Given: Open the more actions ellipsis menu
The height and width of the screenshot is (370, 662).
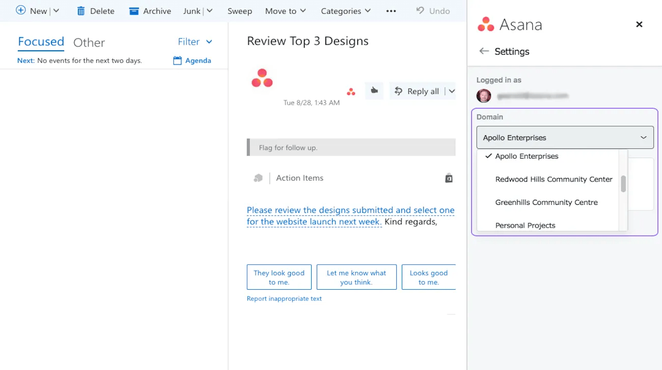Looking at the screenshot, I should tap(391, 11).
